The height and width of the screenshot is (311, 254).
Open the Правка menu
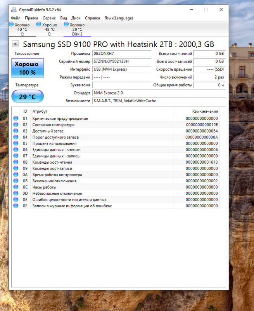click(31, 18)
